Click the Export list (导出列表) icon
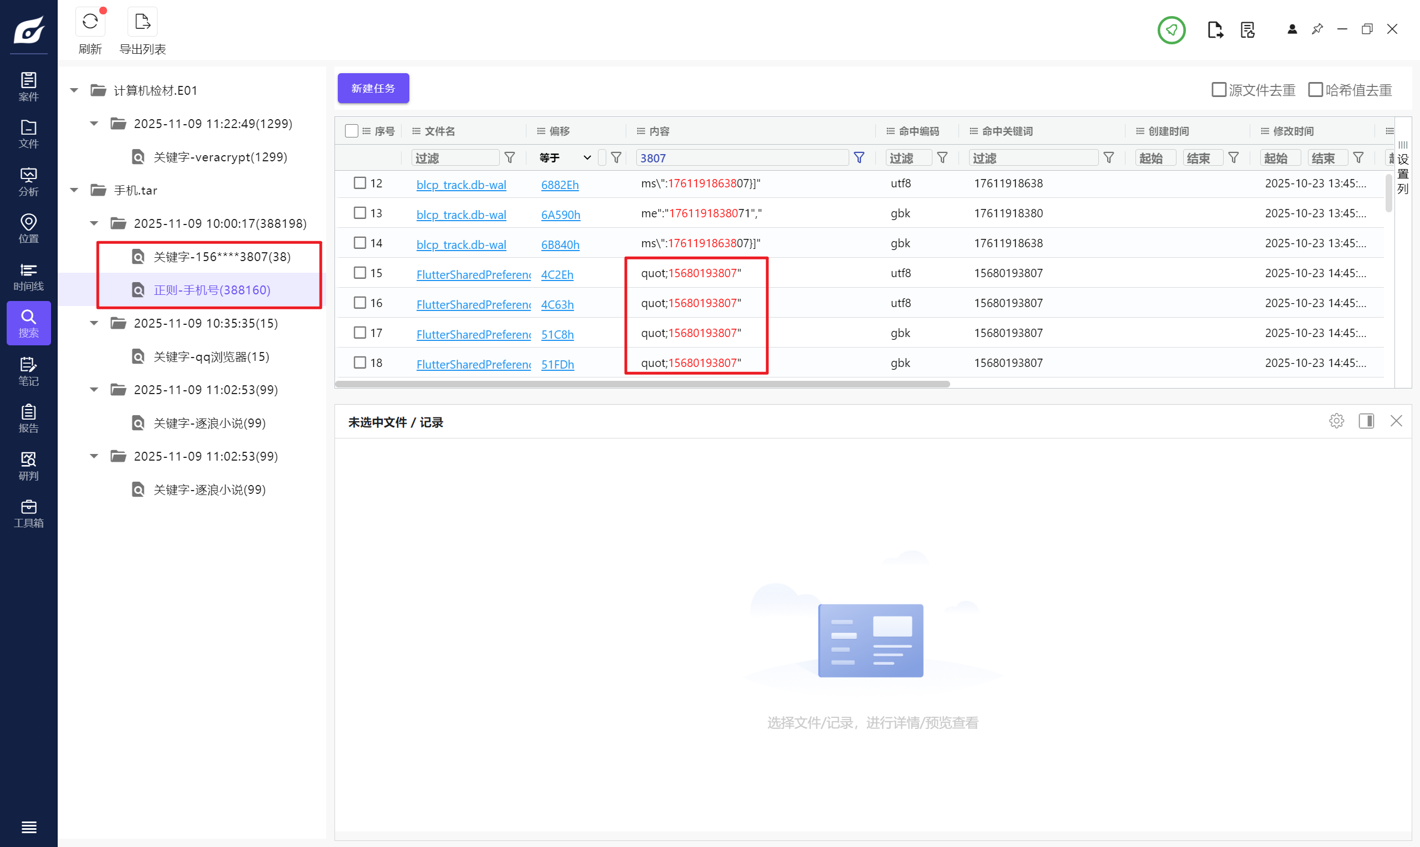This screenshot has width=1420, height=847. pos(142,22)
